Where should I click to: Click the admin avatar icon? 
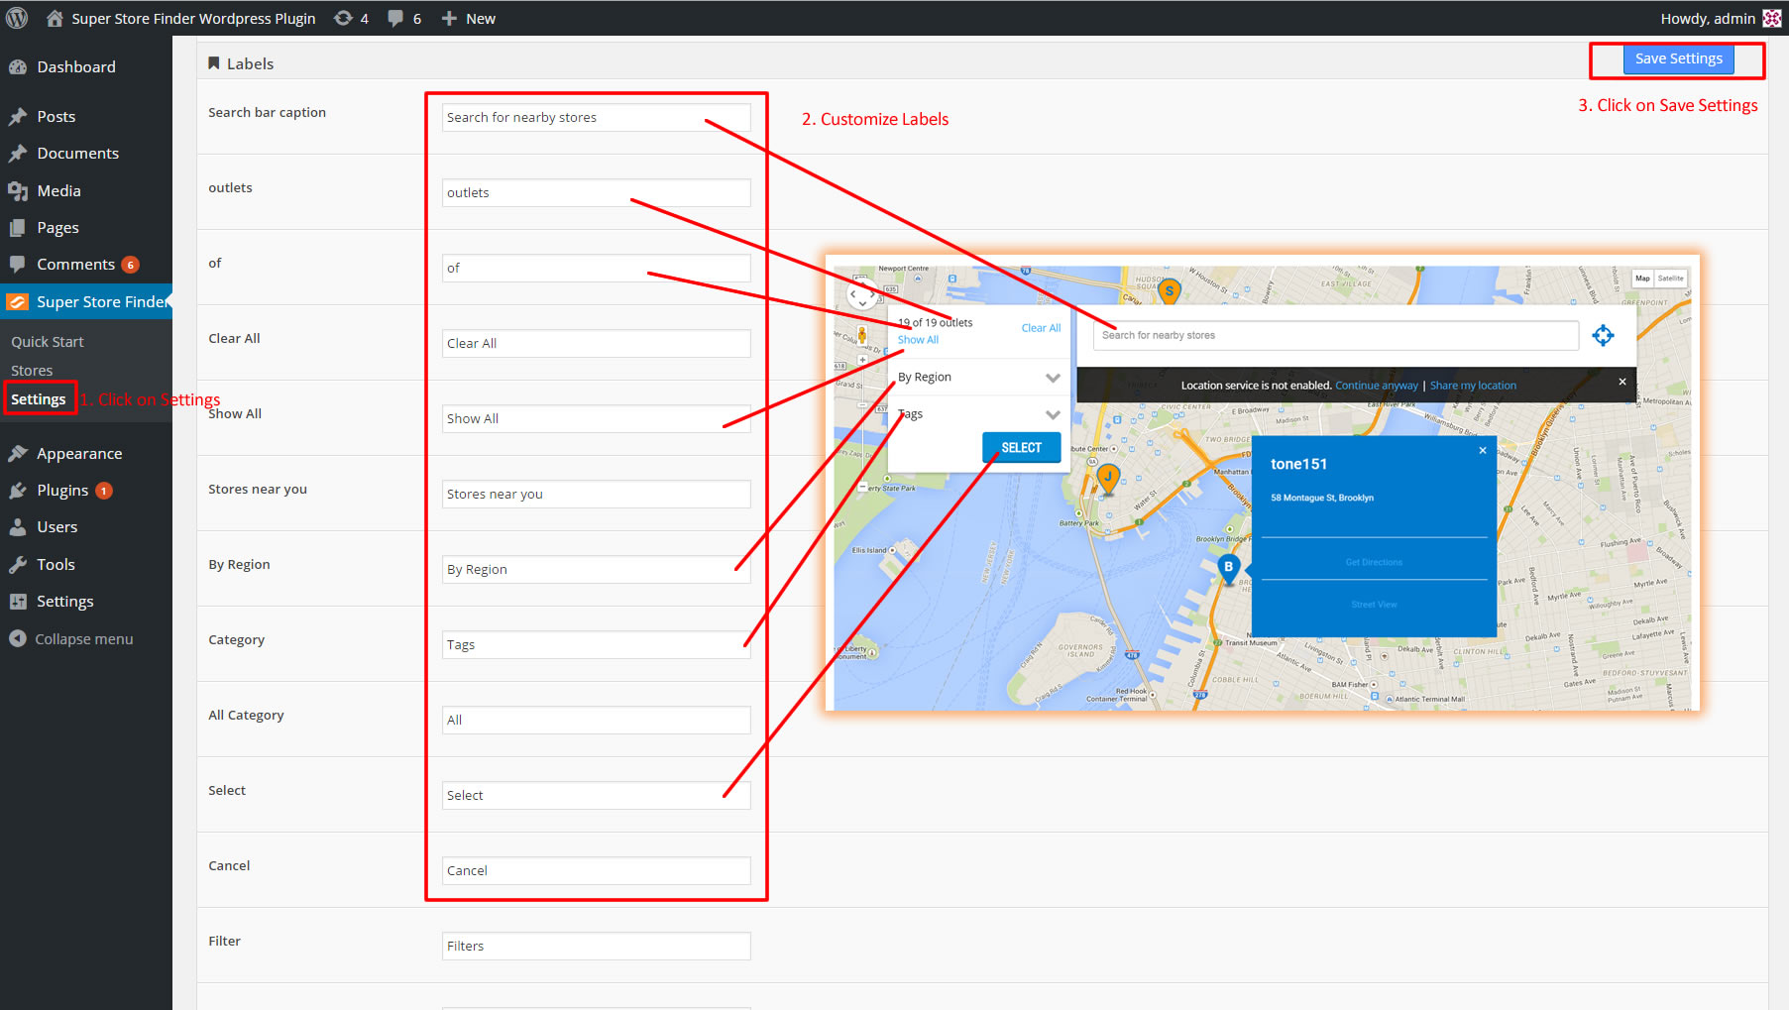pyautogui.click(x=1772, y=18)
